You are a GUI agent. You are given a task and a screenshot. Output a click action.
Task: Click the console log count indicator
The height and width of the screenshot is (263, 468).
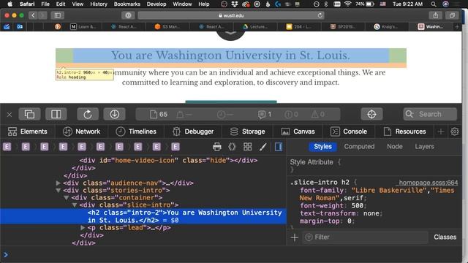coord(265,114)
